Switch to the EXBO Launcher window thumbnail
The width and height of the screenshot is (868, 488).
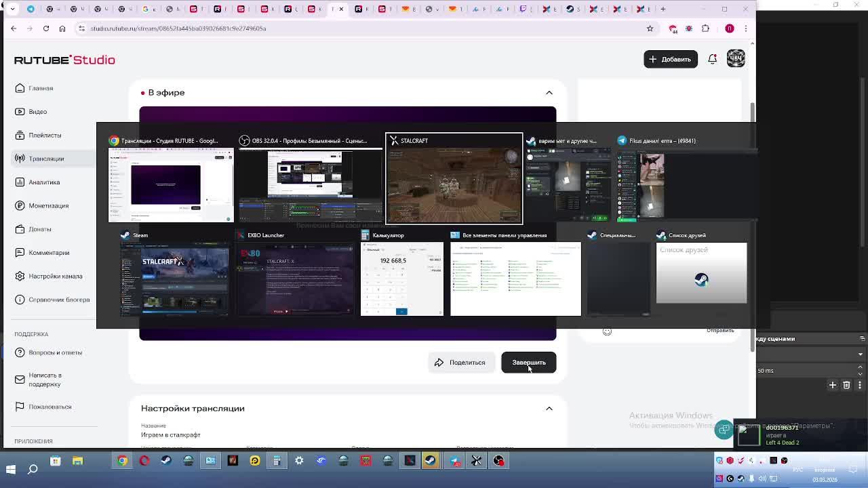tap(295, 274)
